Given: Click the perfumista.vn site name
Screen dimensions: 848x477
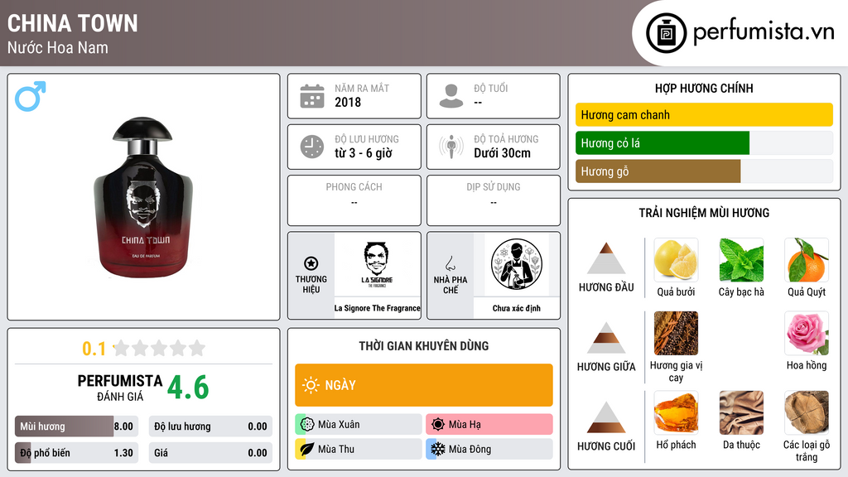Looking at the screenshot, I should (x=763, y=31).
